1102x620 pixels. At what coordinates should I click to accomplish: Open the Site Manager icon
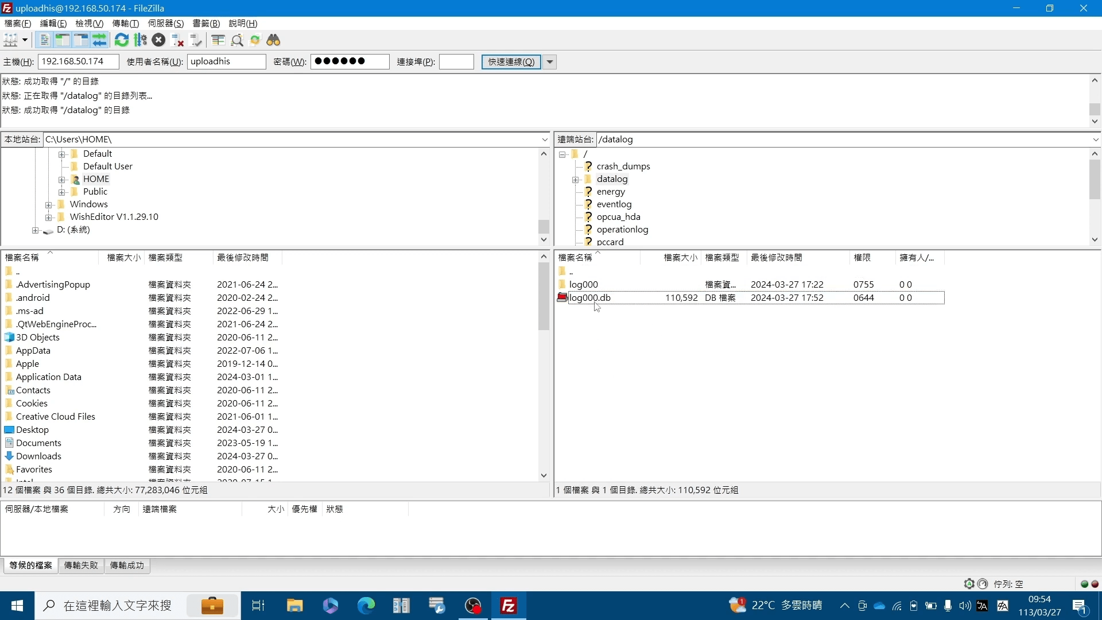(x=10, y=40)
